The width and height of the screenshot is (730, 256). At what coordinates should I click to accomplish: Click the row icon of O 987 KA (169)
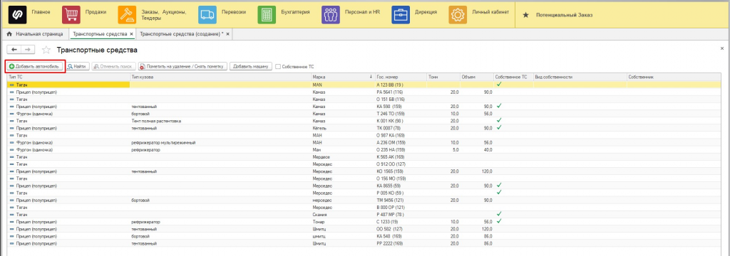(11, 135)
